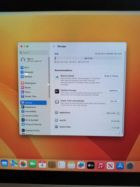This screenshot has height=187, width=140.
Task: Click the Store in iCloud... button
Action: click(112, 76)
